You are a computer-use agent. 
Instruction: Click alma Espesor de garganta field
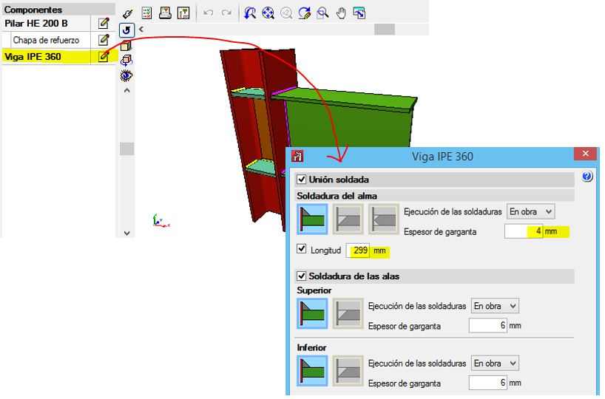pos(523,231)
